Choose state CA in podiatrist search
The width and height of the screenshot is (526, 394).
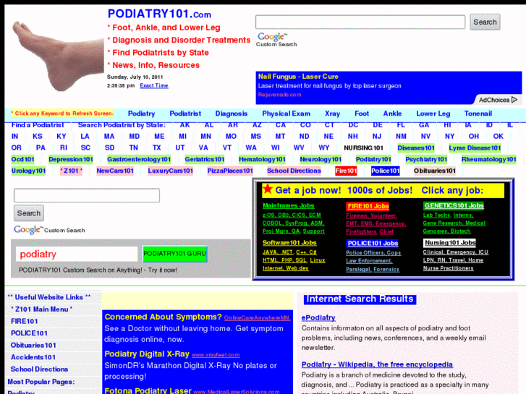point(281,125)
